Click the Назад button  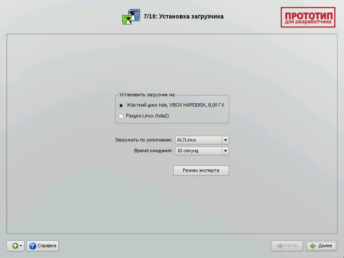tap(287, 246)
